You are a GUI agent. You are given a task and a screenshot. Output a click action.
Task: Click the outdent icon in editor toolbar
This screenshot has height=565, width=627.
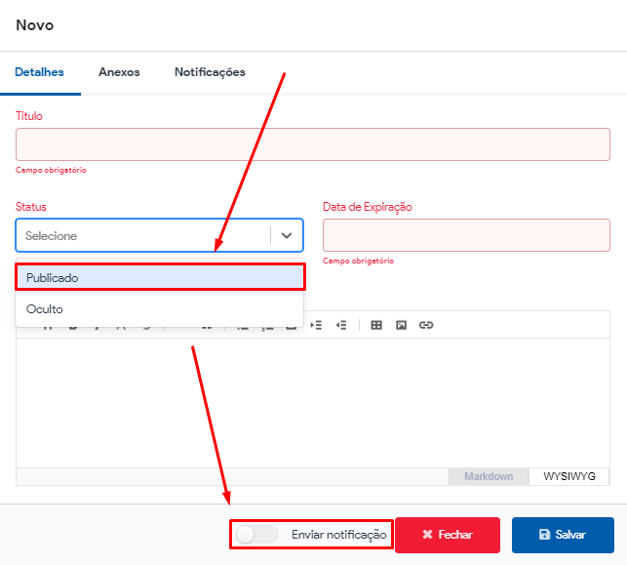tap(341, 325)
